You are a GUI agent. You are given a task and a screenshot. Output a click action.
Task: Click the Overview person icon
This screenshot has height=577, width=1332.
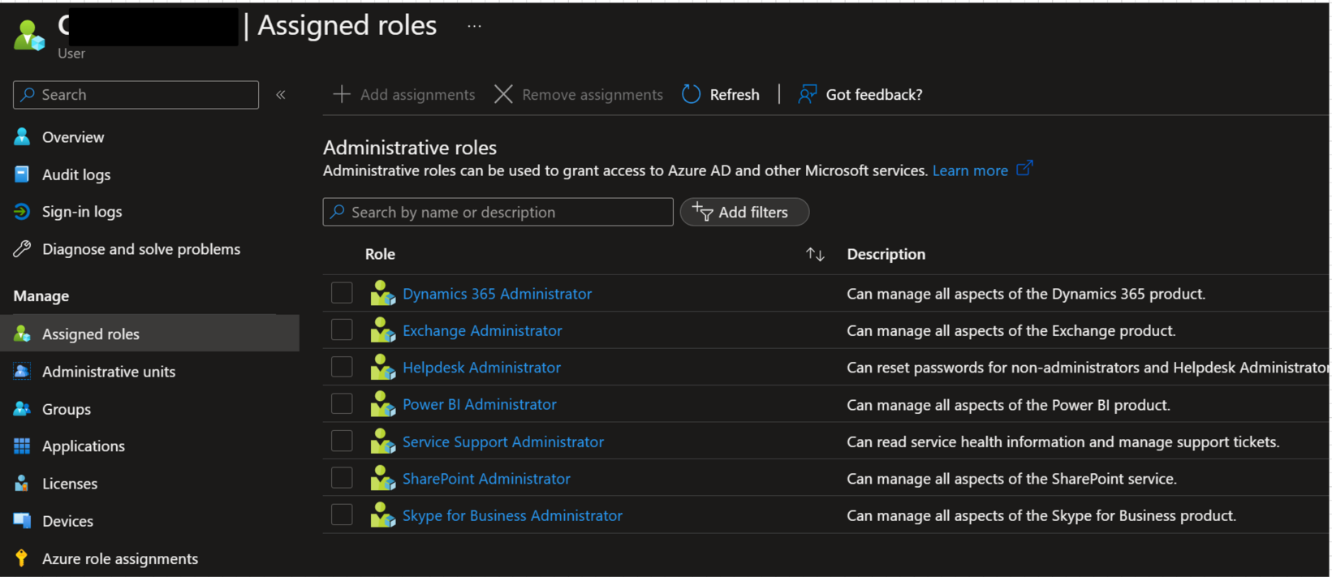coord(22,136)
